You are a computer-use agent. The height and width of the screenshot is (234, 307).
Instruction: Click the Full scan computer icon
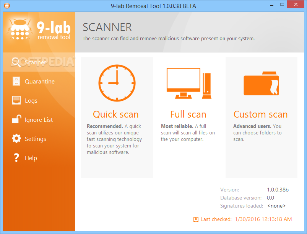189,83
